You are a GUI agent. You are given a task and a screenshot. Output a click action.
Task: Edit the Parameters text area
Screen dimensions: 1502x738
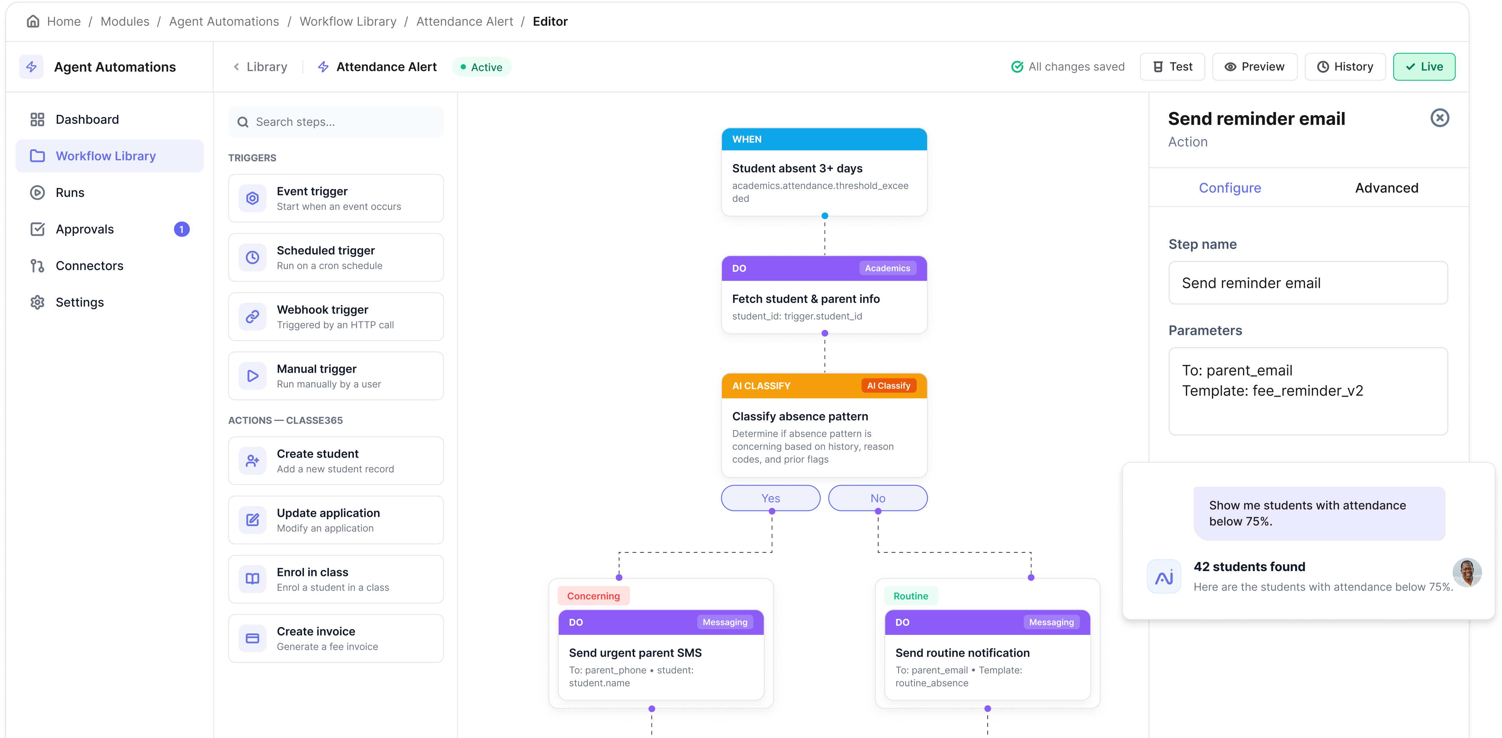point(1308,391)
